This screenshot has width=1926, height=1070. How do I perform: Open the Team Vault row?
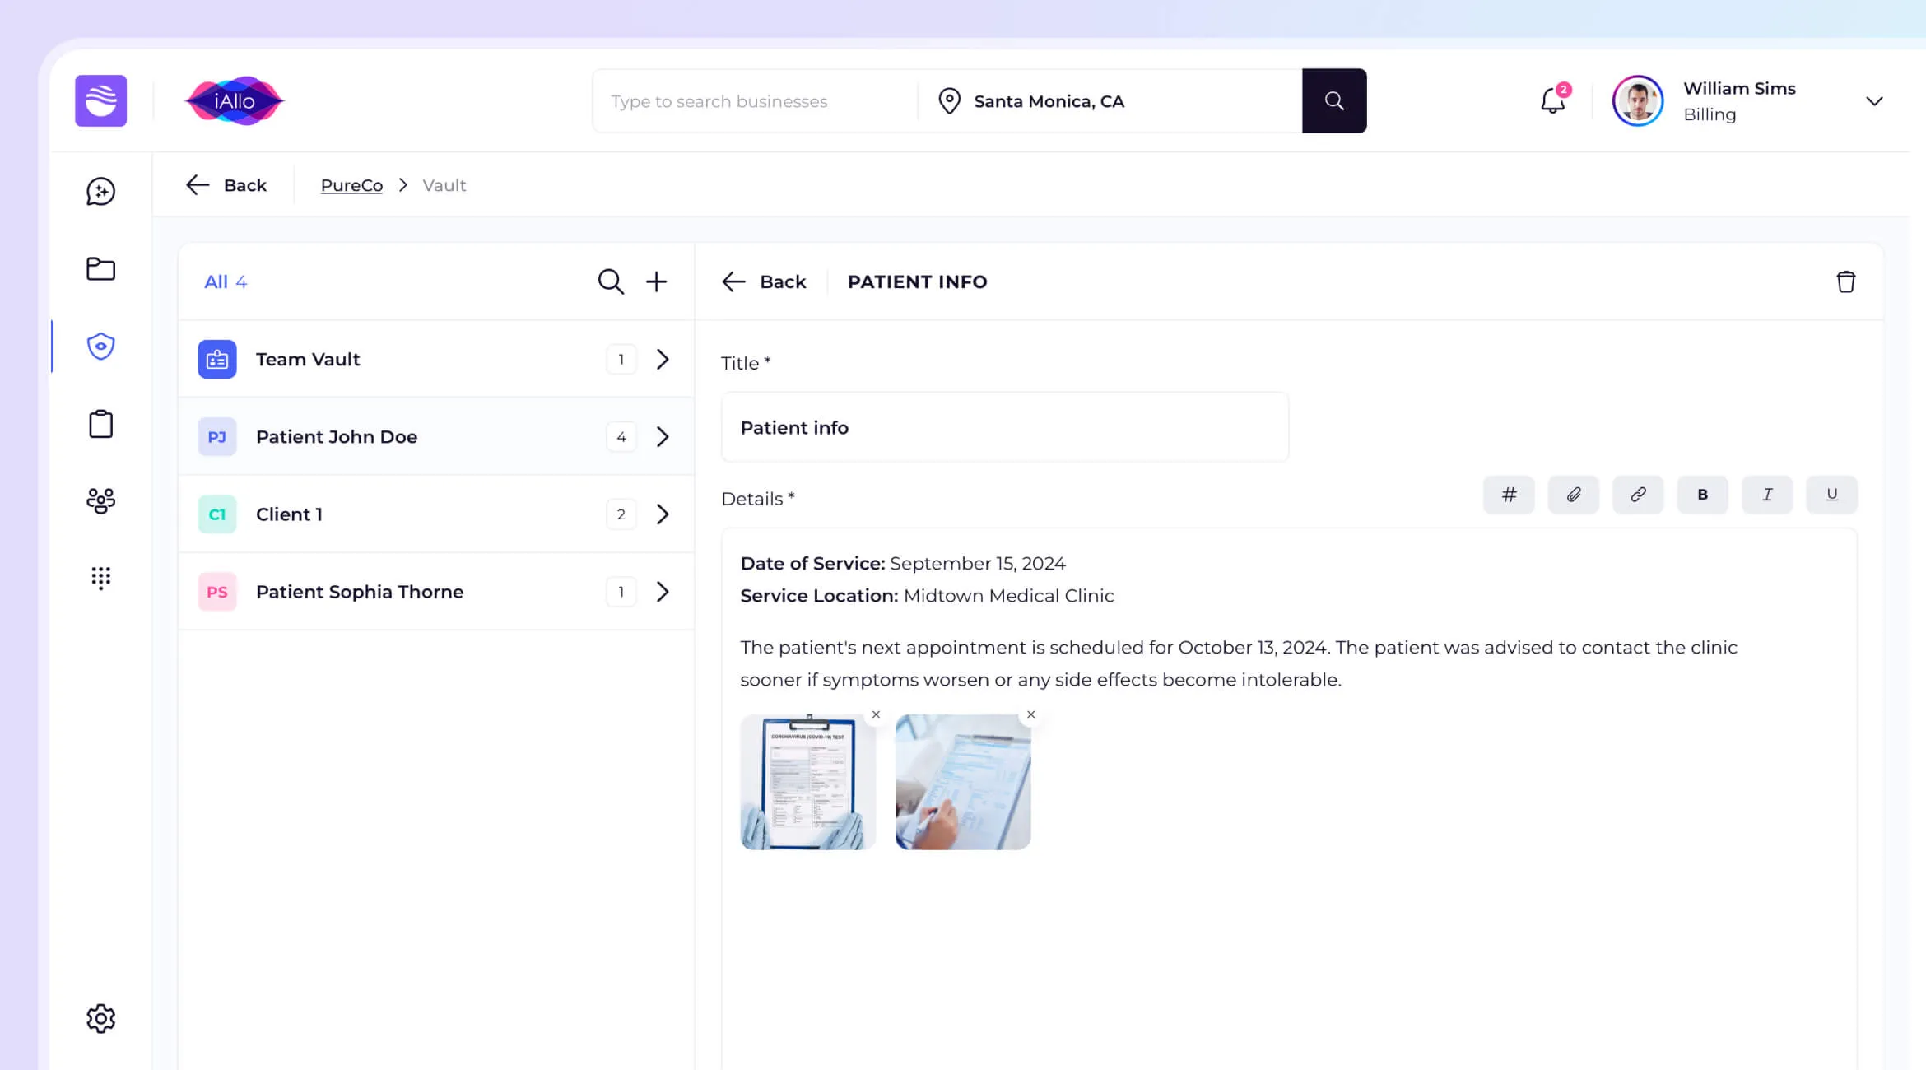click(x=435, y=359)
